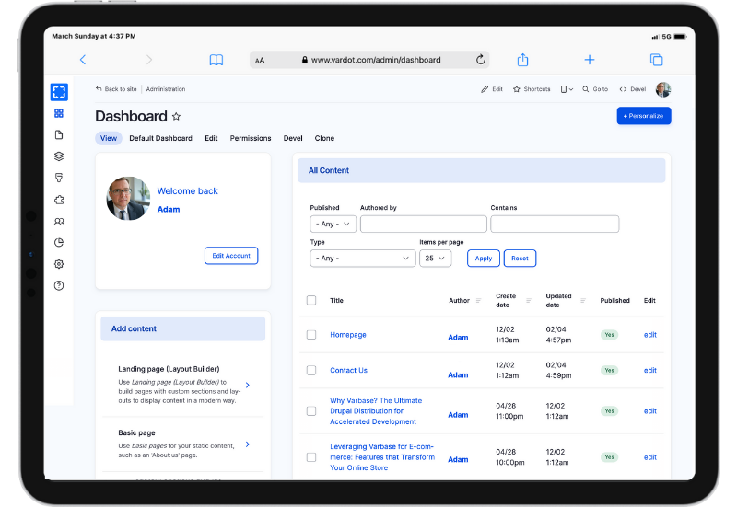Image resolution: width=737 pixels, height=507 pixels.
Task: Open the People icon in sidebar
Action: (59, 221)
